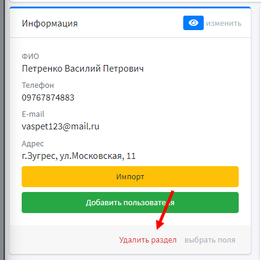Viewport: 261px width, 260px height.
Task: Click the 'изменить' edit link
Action: (x=224, y=23)
